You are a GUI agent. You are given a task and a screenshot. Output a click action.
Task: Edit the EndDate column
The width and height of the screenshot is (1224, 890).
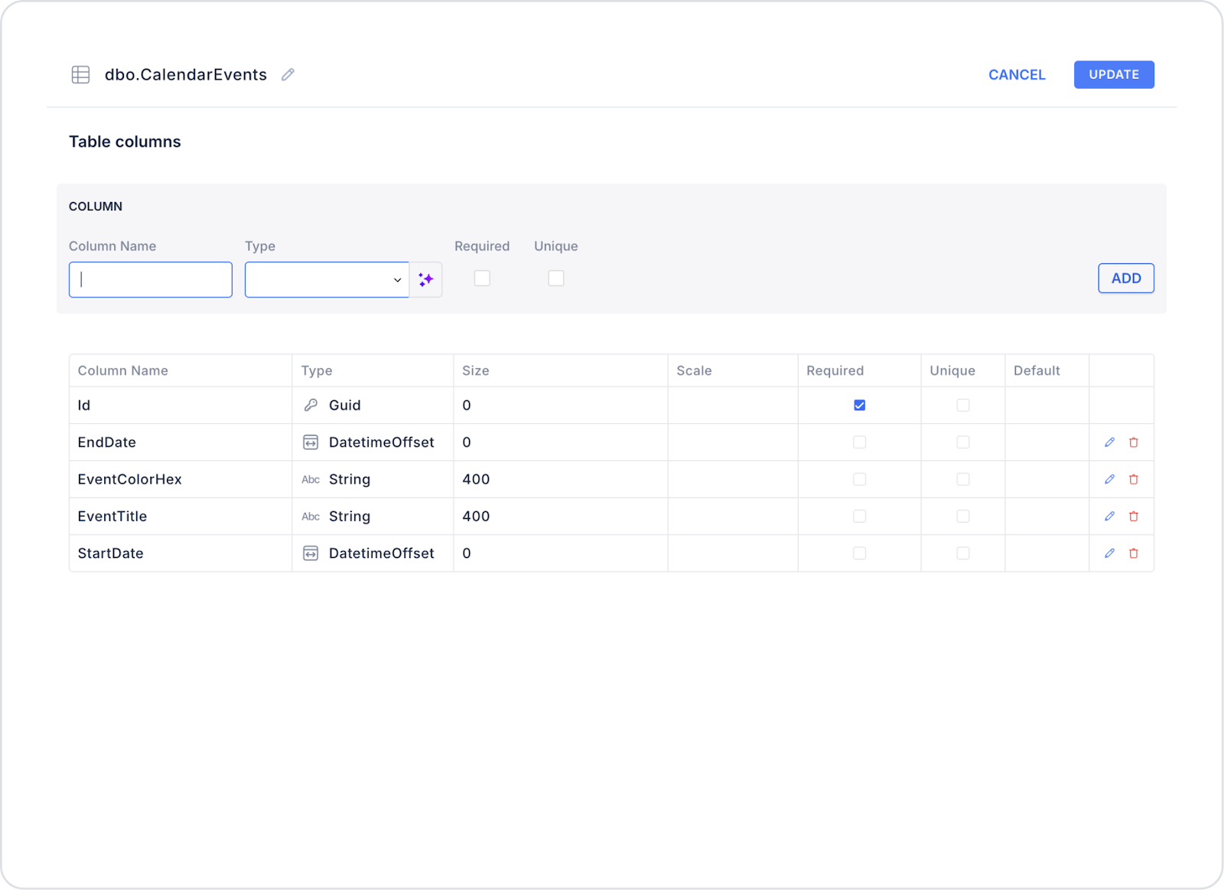1109,442
